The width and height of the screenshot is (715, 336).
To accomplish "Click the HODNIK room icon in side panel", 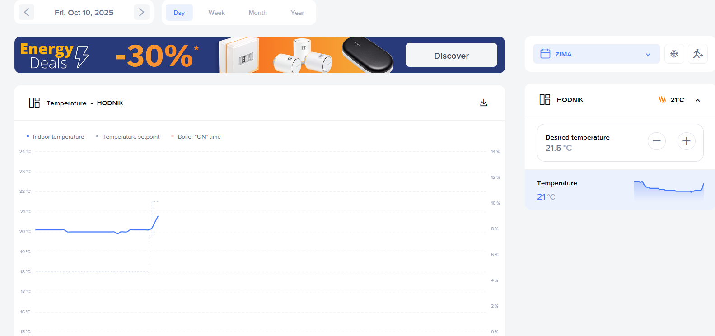I will coord(545,100).
